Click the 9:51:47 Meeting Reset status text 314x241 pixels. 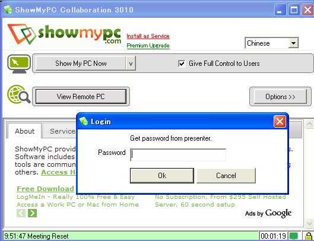point(36,236)
